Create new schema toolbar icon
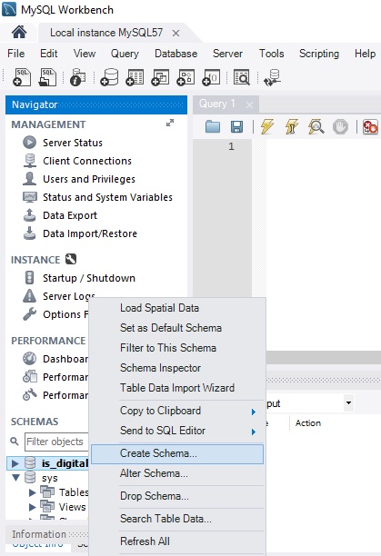Viewport: 381px width, 556px height. 109,77
